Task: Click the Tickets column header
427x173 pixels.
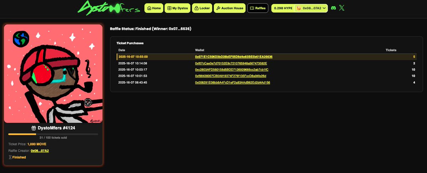Action: click(391, 50)
